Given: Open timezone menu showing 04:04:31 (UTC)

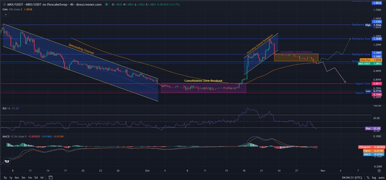Looking at the screenshot, I should pyautogui.click(x=353, y=177).
